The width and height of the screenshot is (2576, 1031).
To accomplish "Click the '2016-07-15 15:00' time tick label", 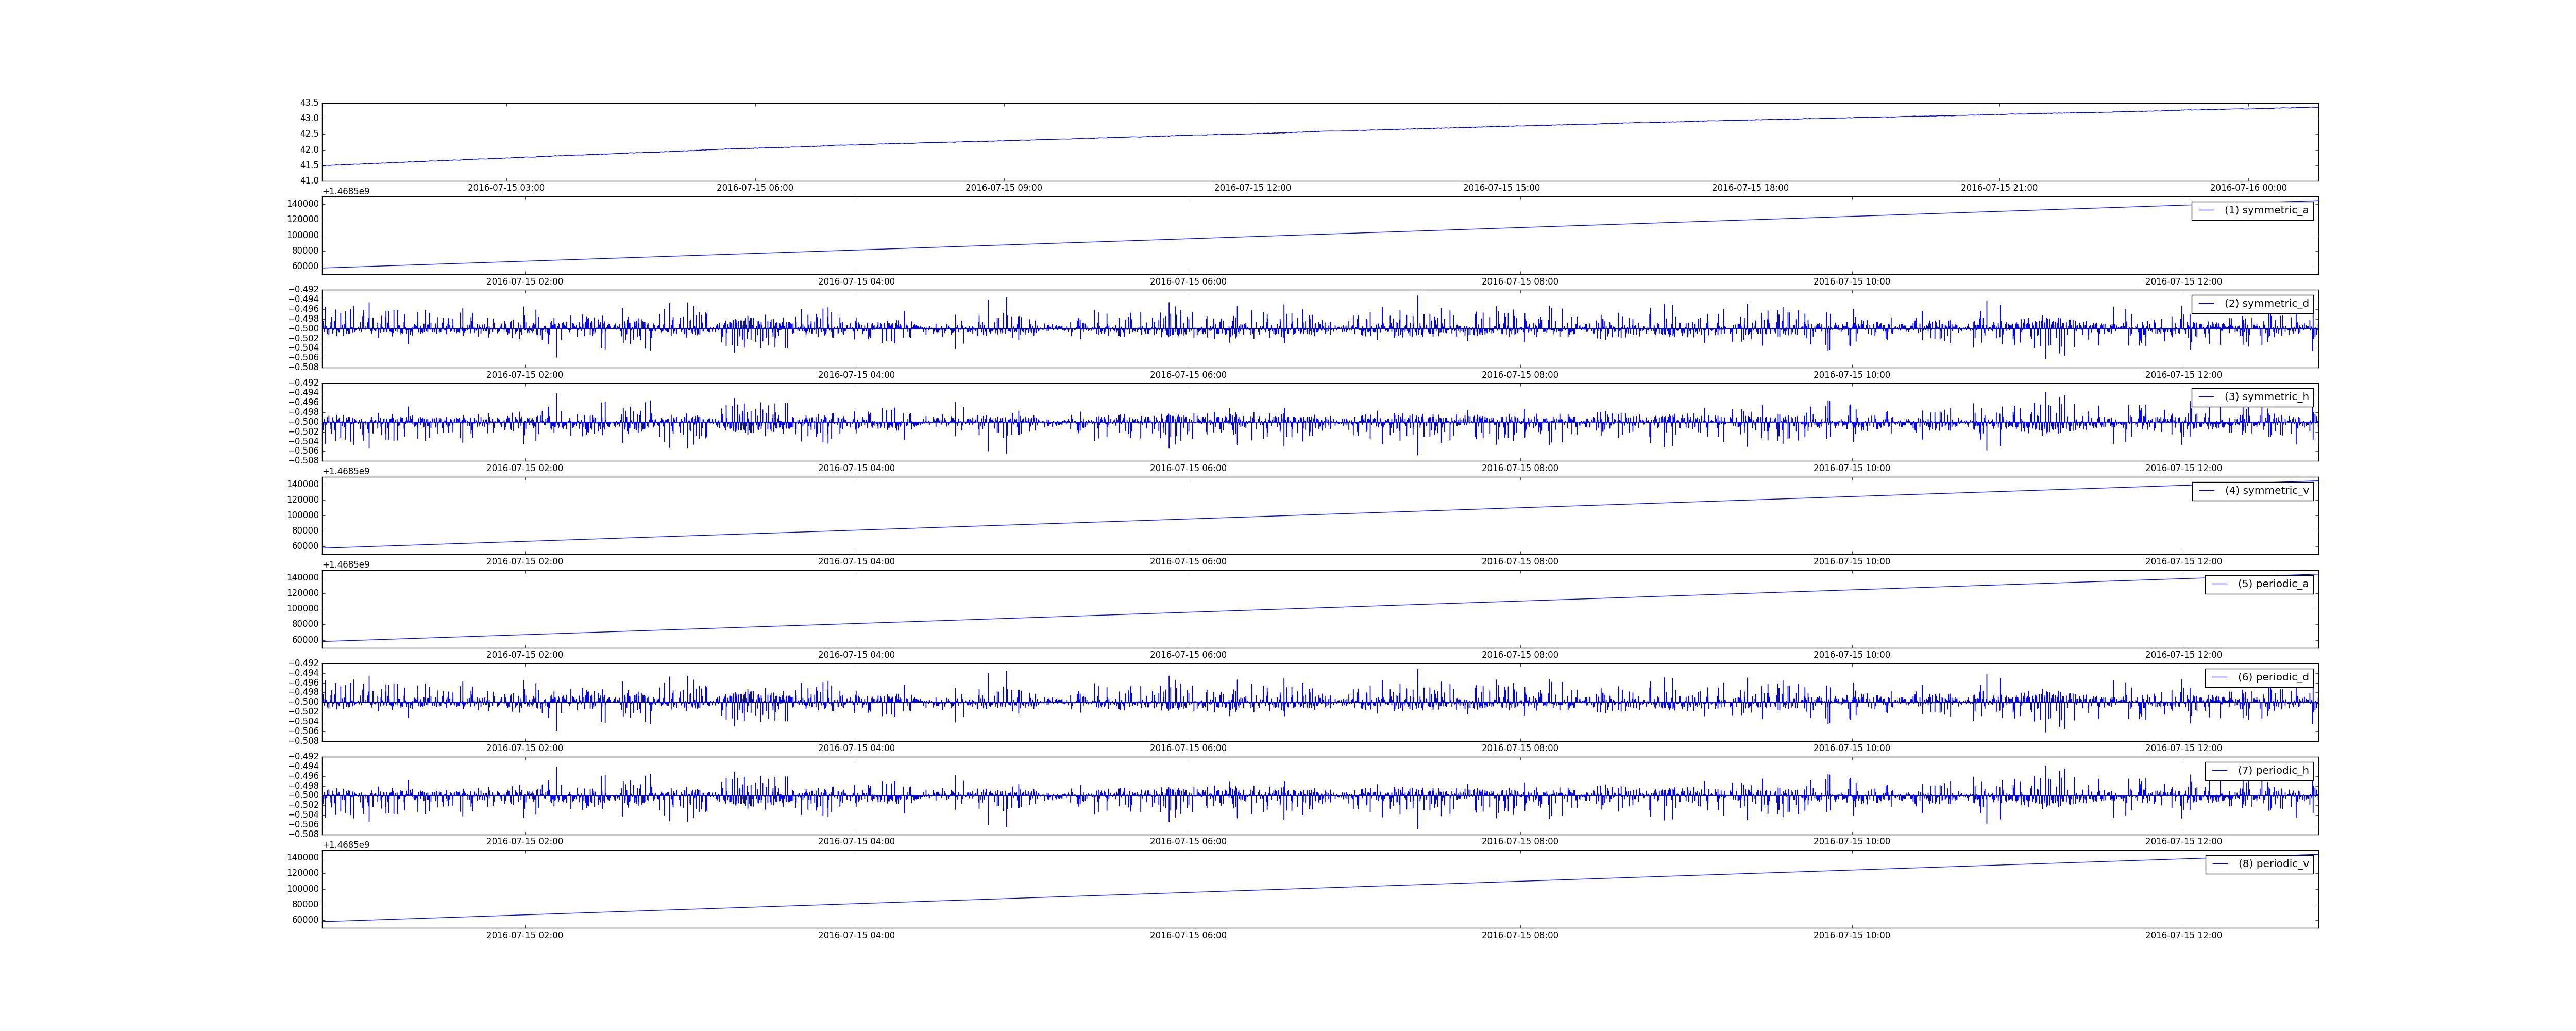I will [1501, 188].
